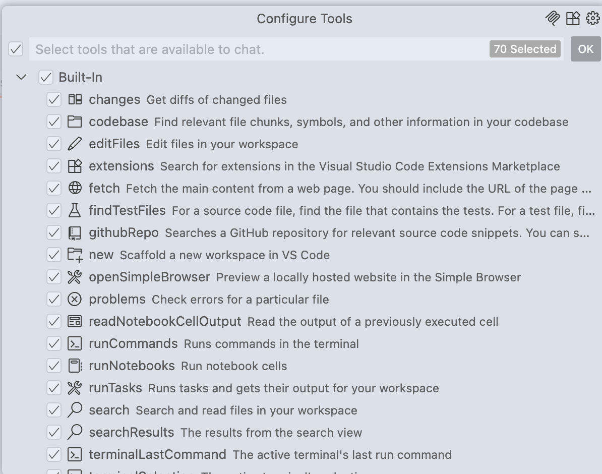Click the 'Configure Tools' title text

pyautogui.click(x=305, y=19)
